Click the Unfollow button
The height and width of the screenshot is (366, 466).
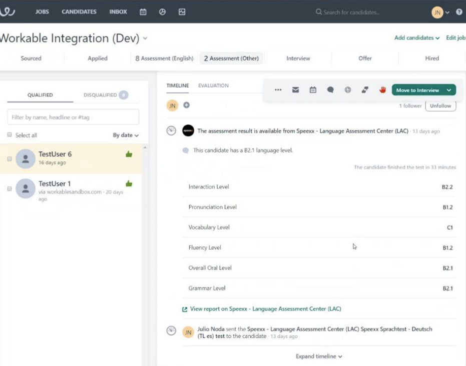440,105
